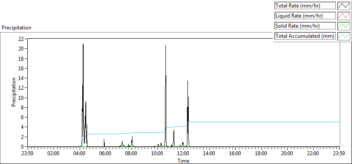
Task: Click the 0 minimum value on the Y axis
Action: (x=22, y=147)
